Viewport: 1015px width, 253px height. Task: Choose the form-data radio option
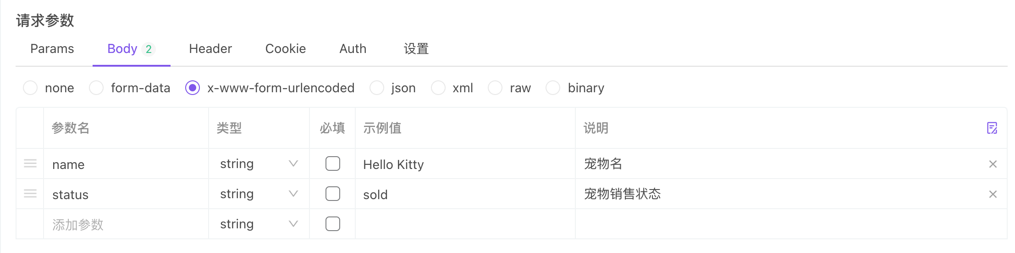96,88
